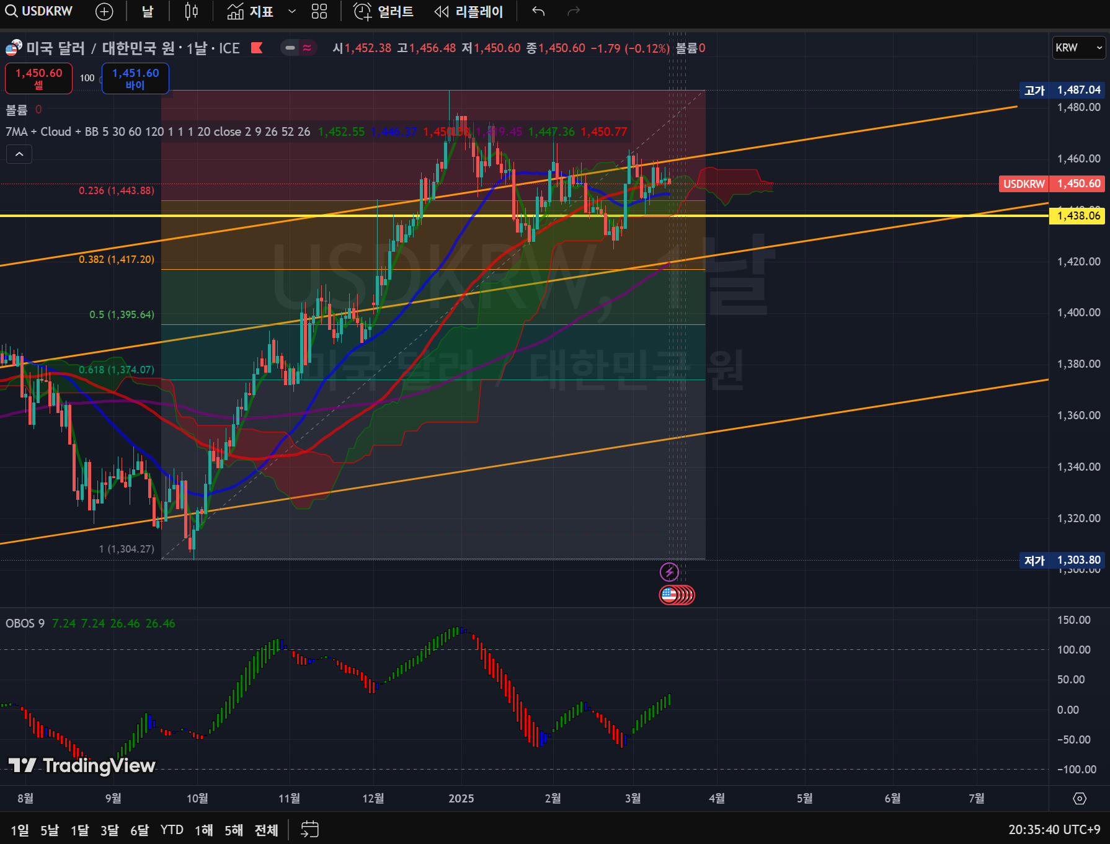Viewport: 1110px width, 844px height.
Task: Toggle the red wavy approx icon in legend
Action: [x=307, y=48]
